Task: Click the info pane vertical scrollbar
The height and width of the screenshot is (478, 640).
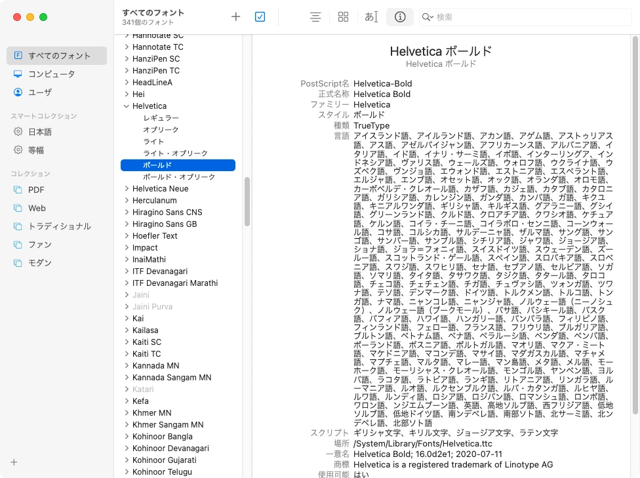Action: click(635, 224)
